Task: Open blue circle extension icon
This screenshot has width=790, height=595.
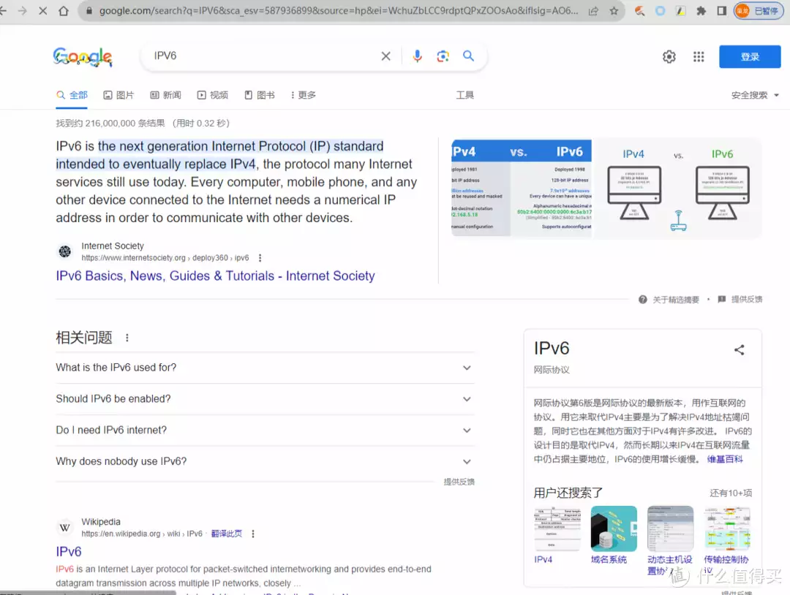Action: click(660, 10)
